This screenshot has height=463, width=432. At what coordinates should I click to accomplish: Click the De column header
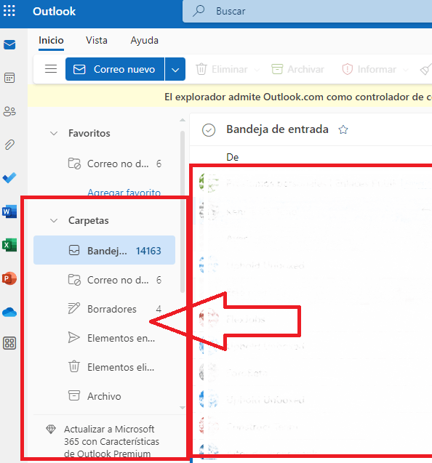[x=233, y=158]
